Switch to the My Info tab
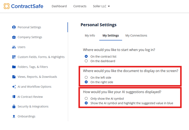The height and width of the screenshot is (130, 189). point(90,36)
